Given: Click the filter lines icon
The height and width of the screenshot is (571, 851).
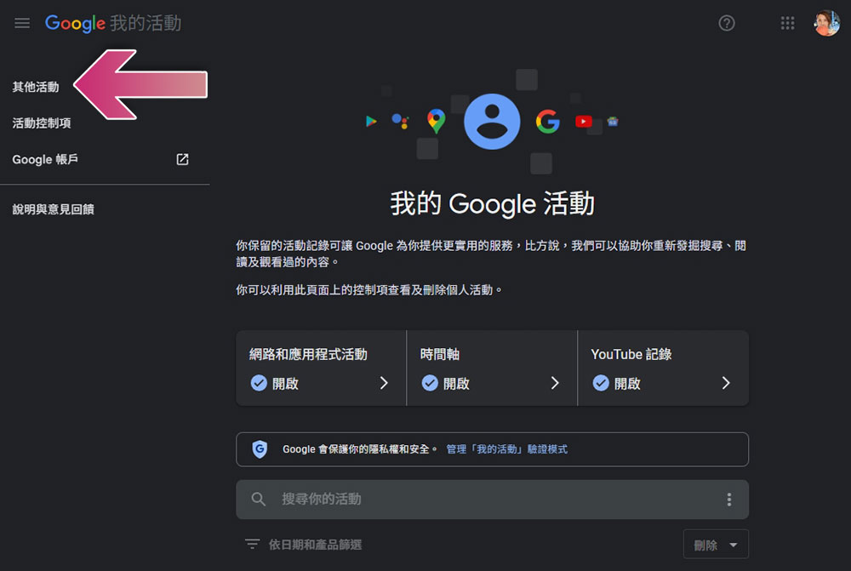Looking at the screenshot, I should [253, 544].
